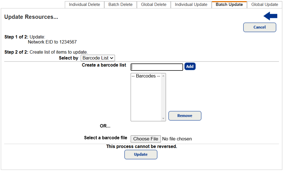Click empty area inside the barcodes listbox
This screenshot has width=284, height=171.
(x=146, y=101)
